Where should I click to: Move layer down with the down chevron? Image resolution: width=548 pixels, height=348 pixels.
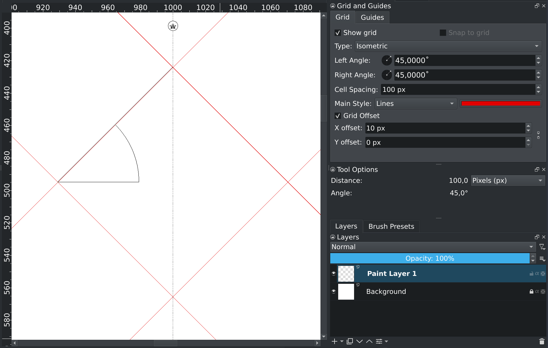360,341
